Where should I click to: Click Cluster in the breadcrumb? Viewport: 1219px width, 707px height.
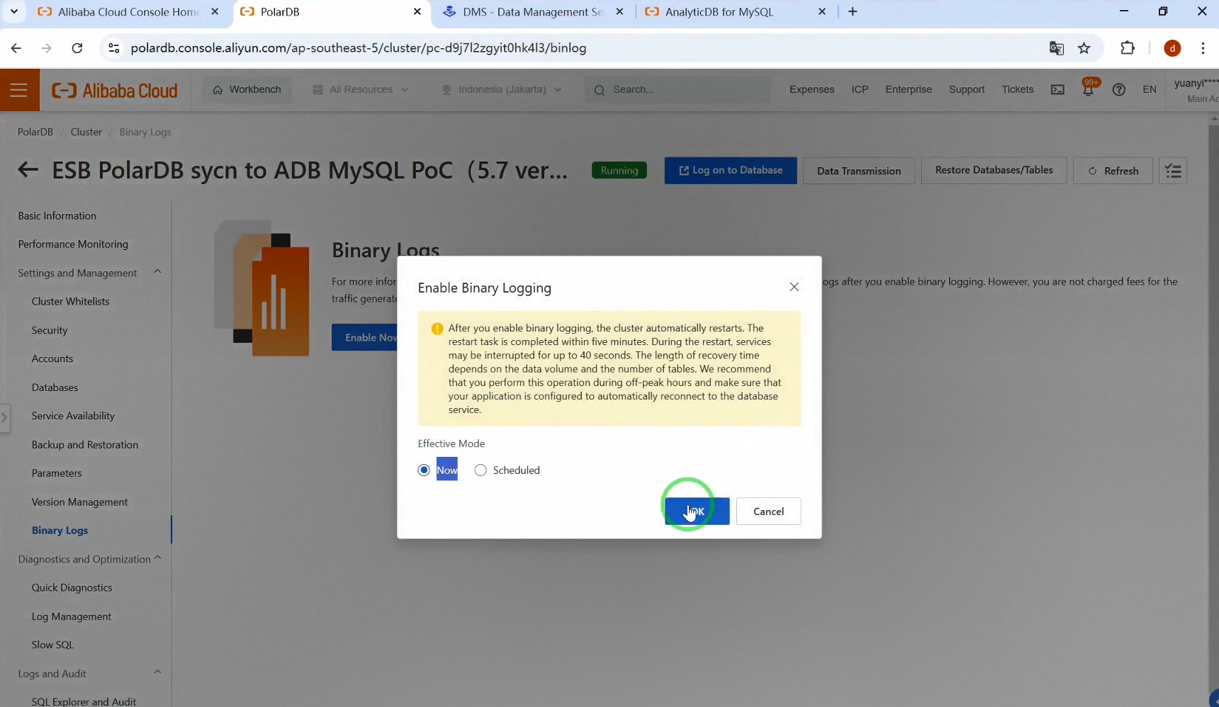(86, 132)
